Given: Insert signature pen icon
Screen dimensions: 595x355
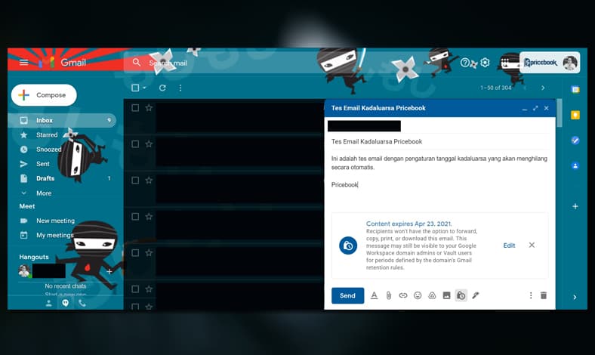Looking at the screenshot, I should [x=476, y=295].
